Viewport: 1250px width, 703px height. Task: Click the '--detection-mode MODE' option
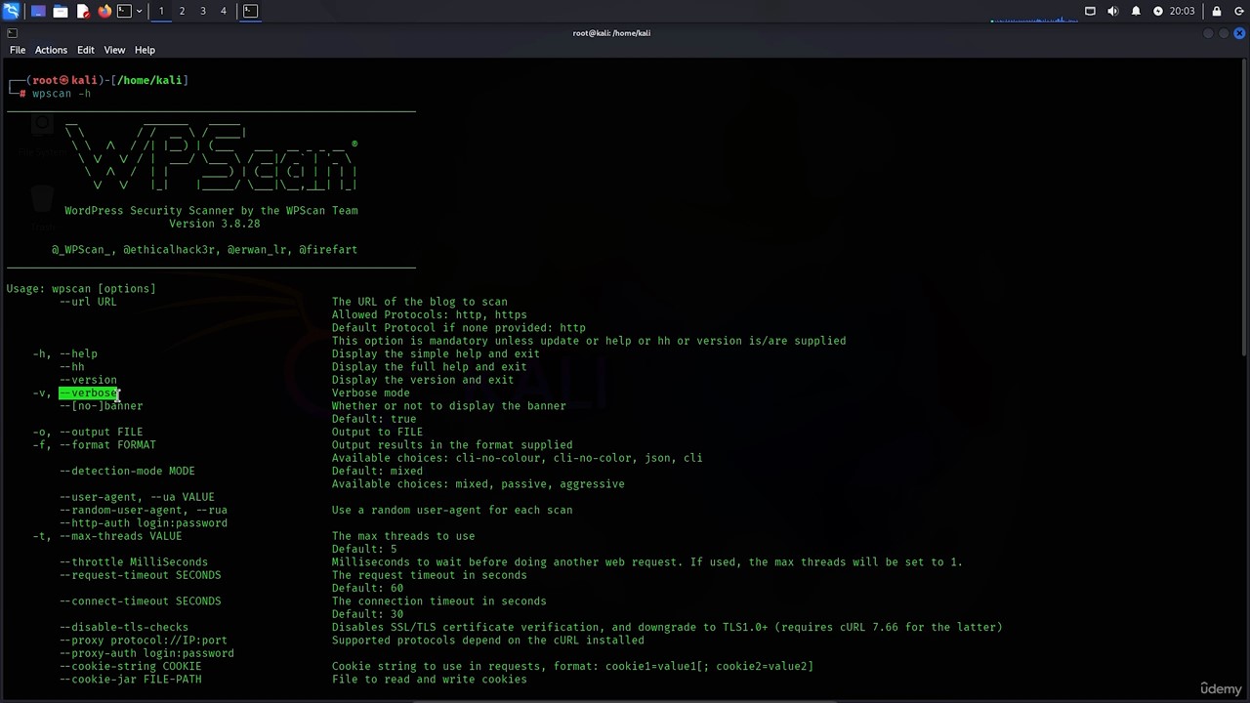[x=127, y=472]
